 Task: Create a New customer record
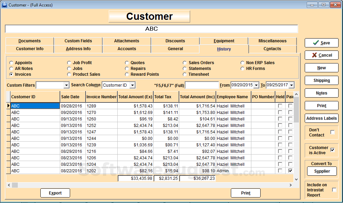321,68
